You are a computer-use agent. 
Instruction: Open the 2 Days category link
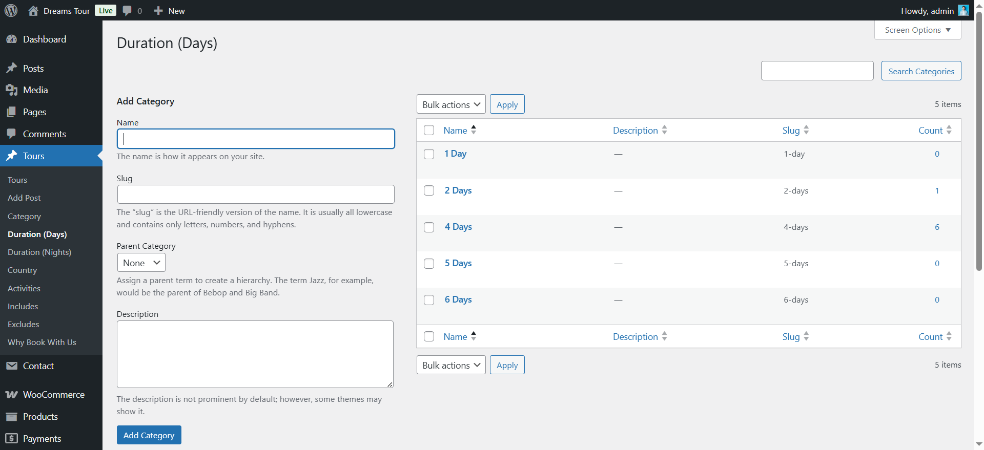click(458, 190)
